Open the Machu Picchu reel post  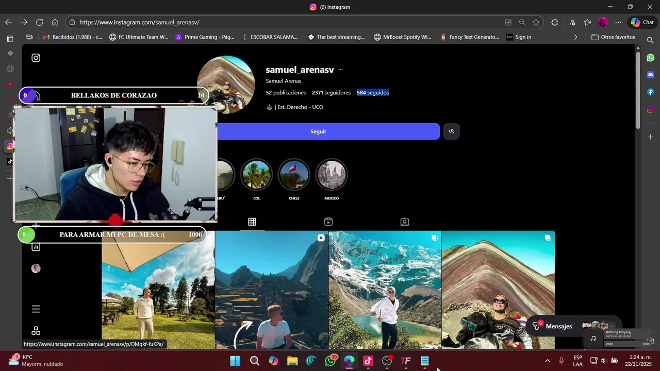click(272, 290)
